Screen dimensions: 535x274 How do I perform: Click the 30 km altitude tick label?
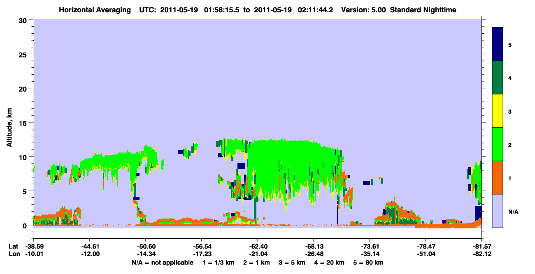click(x=24, y=20)
